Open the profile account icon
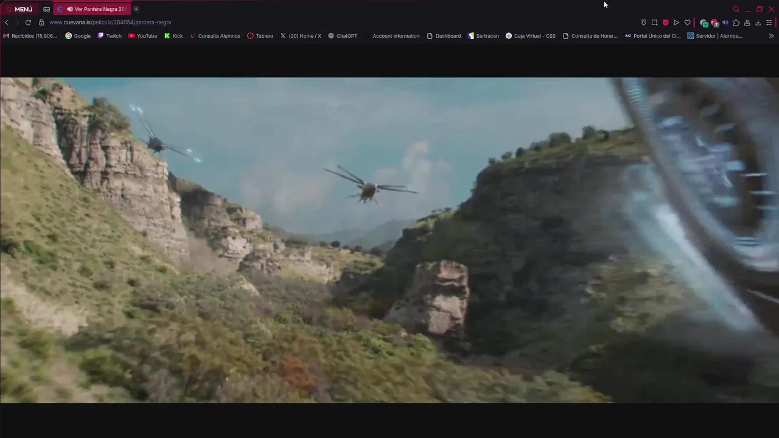The height and width of the screenshot is (438, 779). point(747,23)
